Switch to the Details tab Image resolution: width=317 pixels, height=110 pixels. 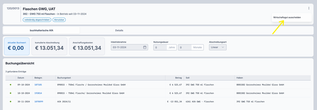click(x=119, y=30)
